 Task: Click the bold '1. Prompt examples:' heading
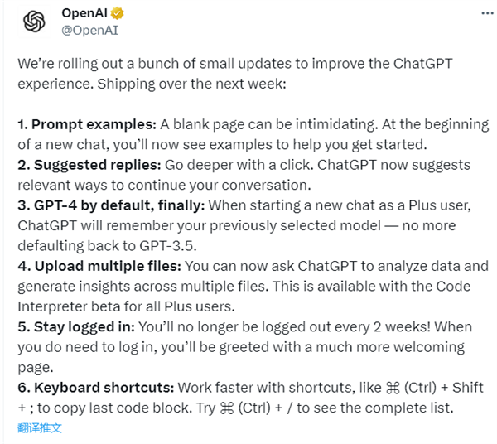86,123
